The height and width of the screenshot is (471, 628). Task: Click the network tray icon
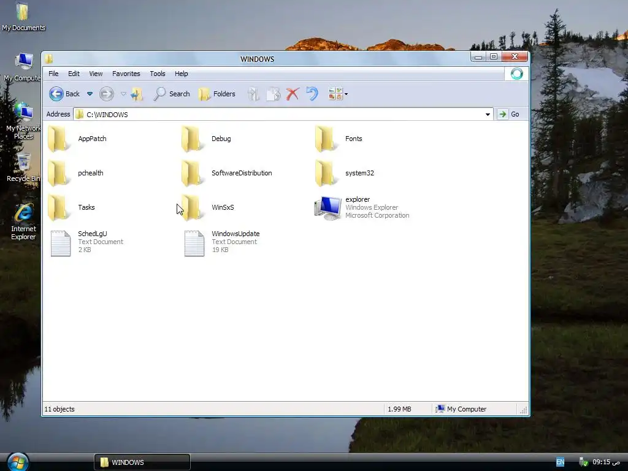click(x=583, y=462)
